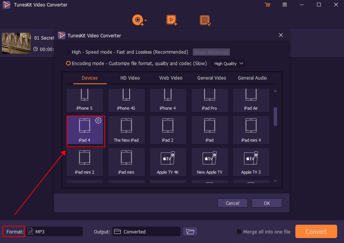Click the scroll up arrow in device list
344x243 pixels.
tap(275, 91)
